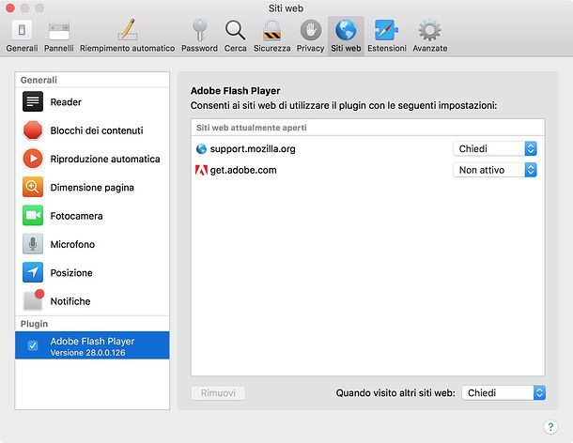Open the Sicurezza padlock icon
573x443 pixels.
click(272, 30)
